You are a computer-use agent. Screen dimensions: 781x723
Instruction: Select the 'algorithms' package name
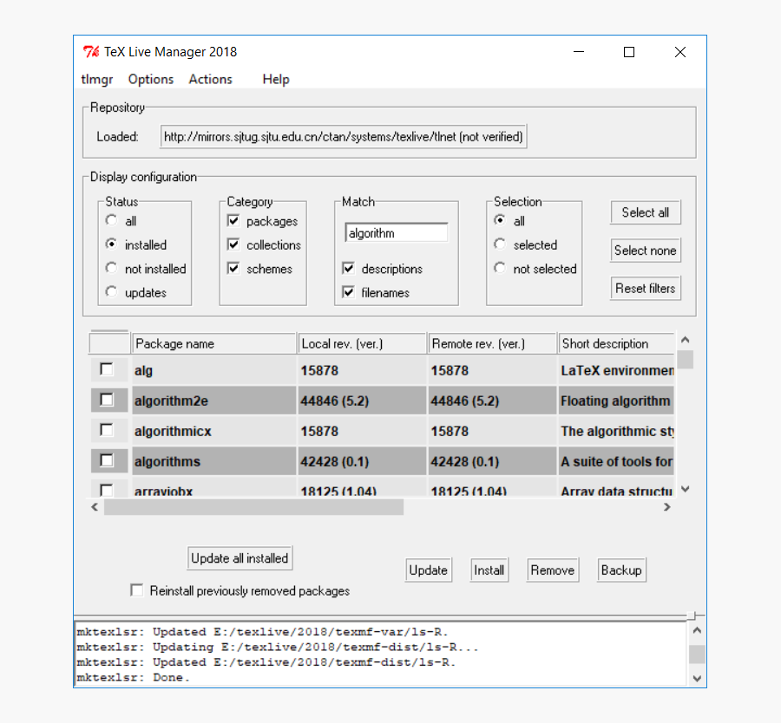pos(167,462)
